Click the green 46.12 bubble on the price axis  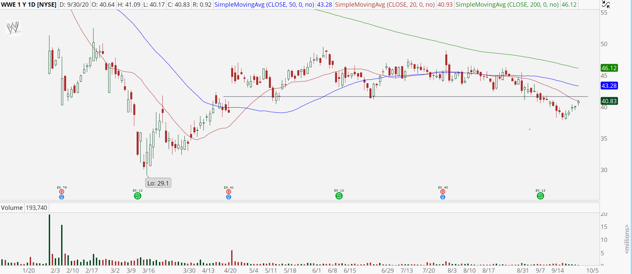[609, 68]
